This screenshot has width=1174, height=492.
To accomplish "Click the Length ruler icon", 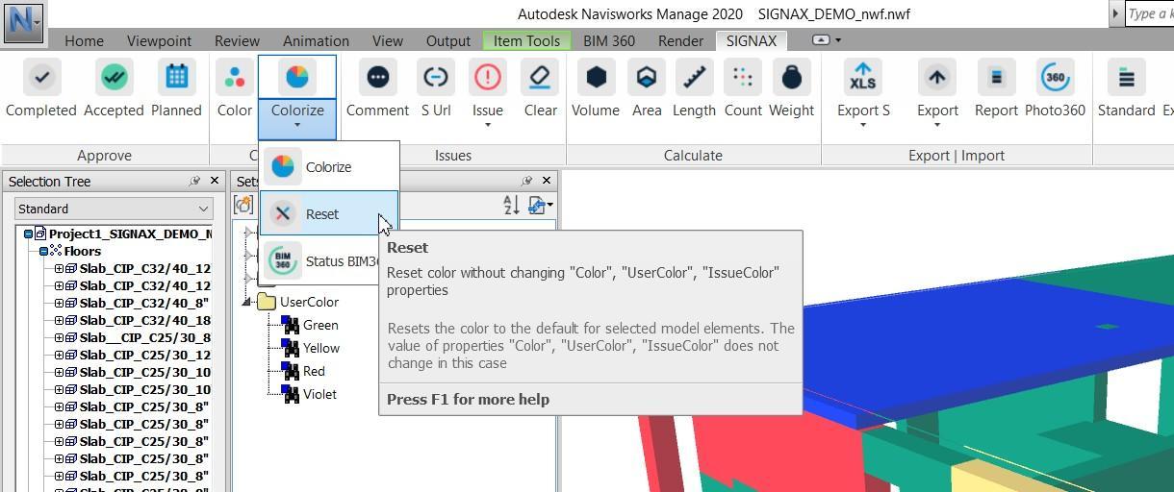I will [694, 77].
